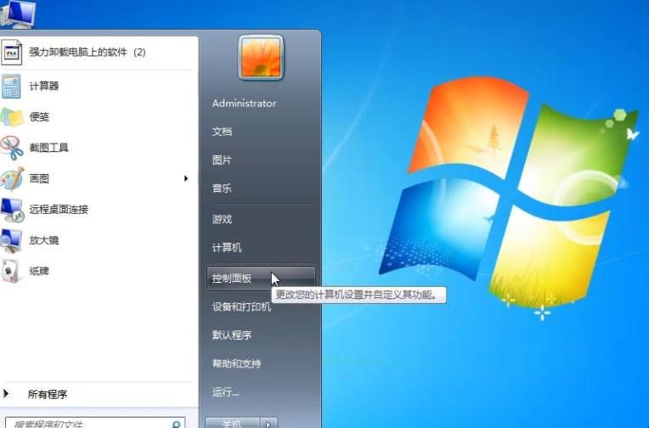Select 纸牌 program label
Image resolution: width=649 pixels, height=428 pixels.
(x=39, y=271)
